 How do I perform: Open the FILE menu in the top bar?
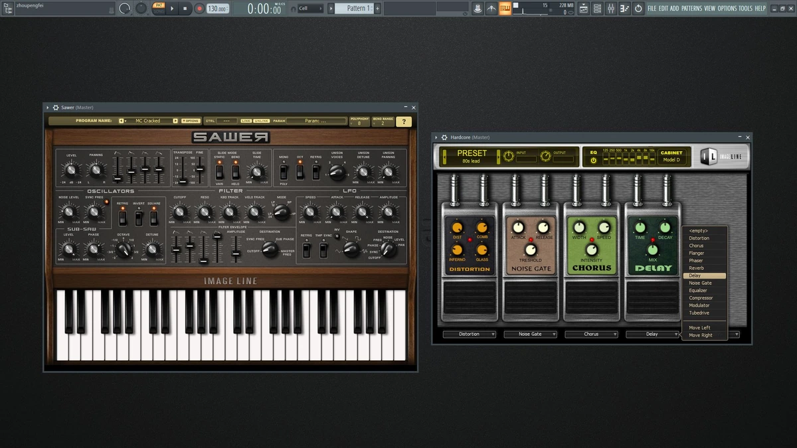click(652, 9)
